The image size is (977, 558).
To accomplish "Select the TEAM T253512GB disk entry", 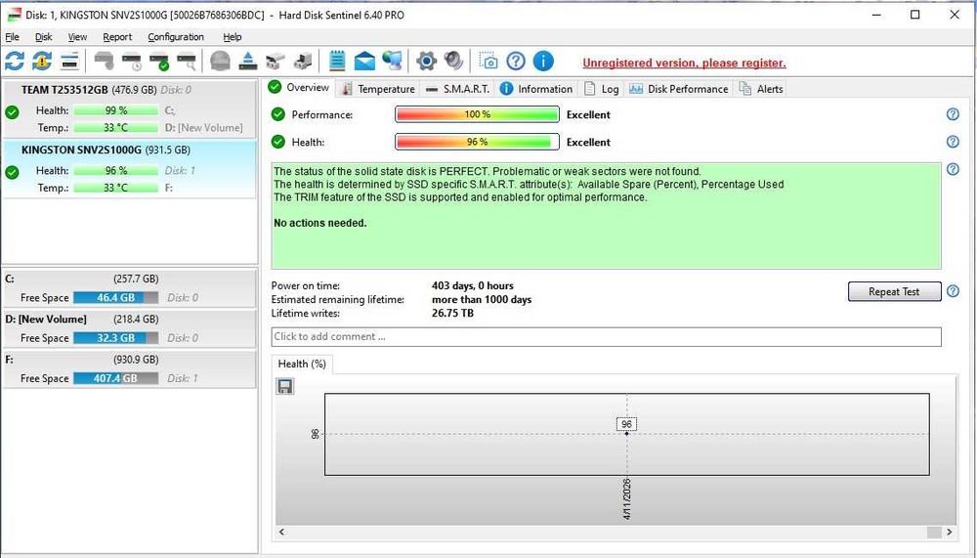I will click(130, 108).
